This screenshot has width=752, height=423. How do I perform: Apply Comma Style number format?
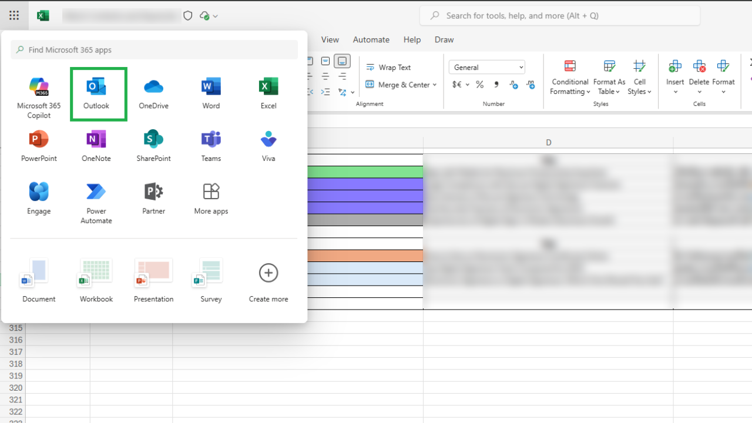click(x=496, y=85)
